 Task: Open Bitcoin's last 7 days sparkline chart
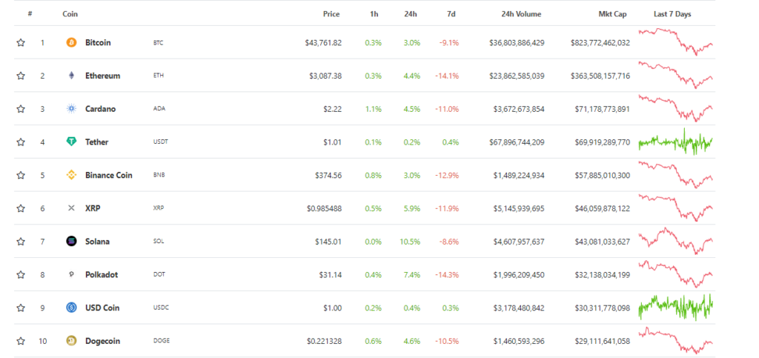coord(675,42)
